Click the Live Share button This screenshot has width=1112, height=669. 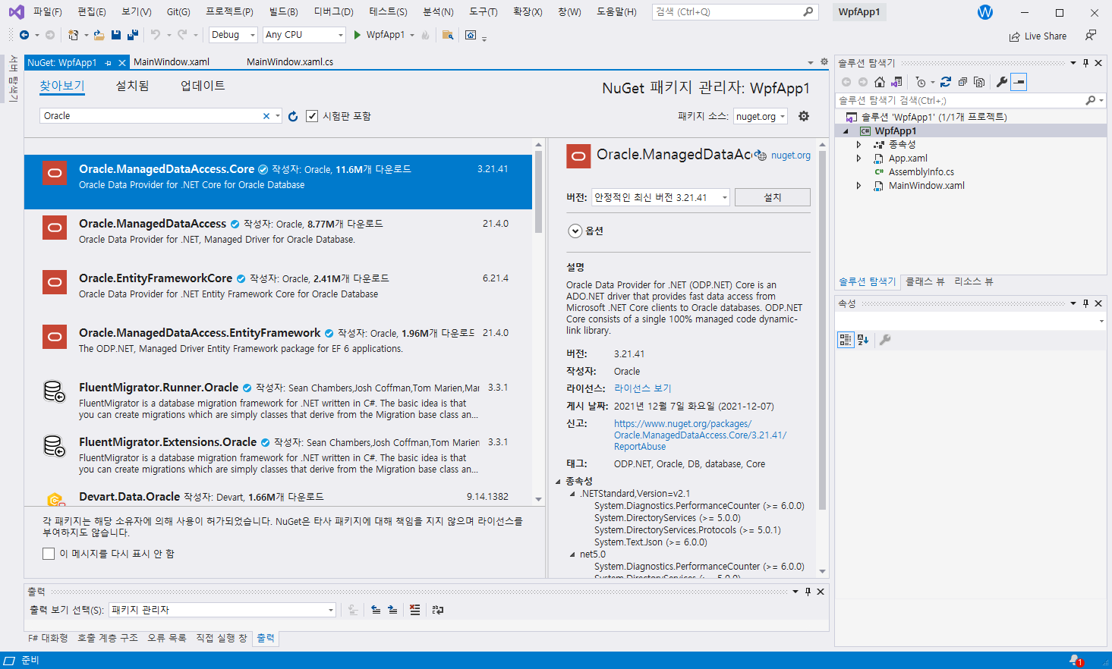1038,36
